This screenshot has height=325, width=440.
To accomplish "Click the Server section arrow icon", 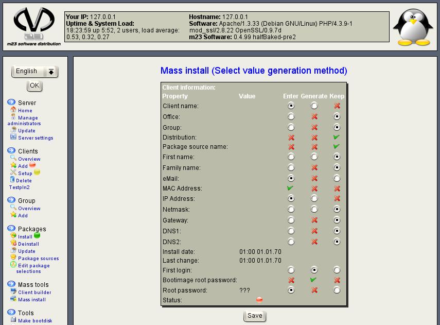I will coord(11,102).
